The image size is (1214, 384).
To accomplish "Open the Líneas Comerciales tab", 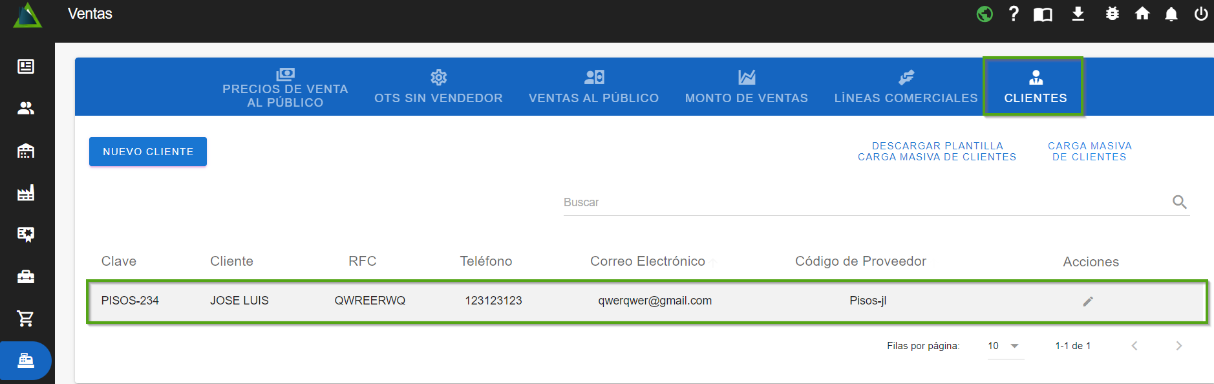I will [x=906, y=87].
